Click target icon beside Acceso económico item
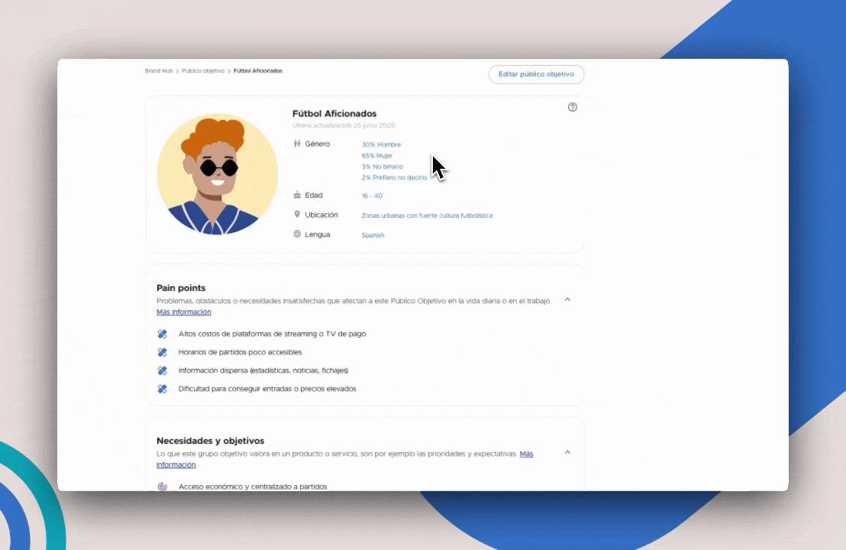The width and height of the screenshot is (846, 550). point(162,487)
